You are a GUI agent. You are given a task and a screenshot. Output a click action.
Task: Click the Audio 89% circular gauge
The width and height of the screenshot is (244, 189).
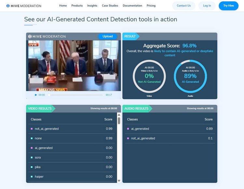pyautogui.click(x=190, y=76)
